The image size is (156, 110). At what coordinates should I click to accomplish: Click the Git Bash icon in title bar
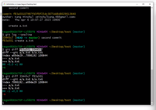4,4
